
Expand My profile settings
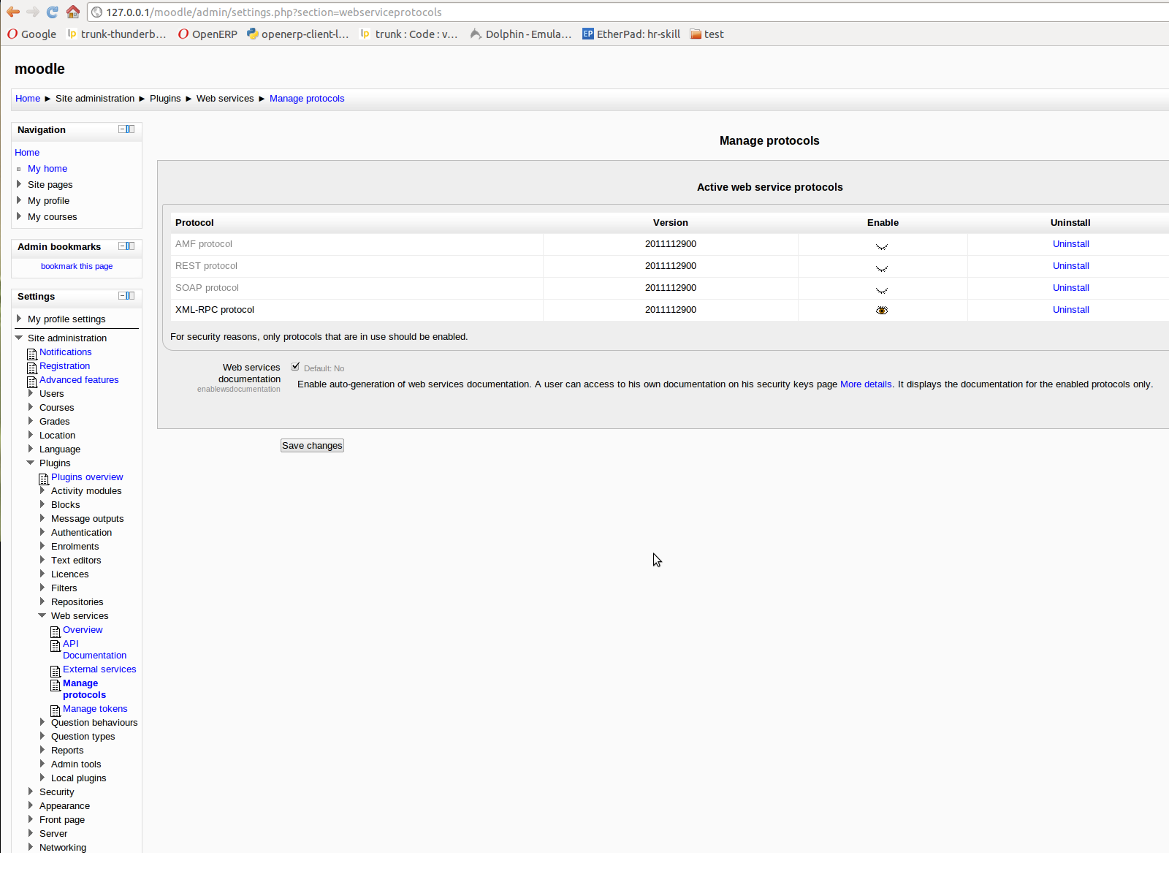click(19, 319)
